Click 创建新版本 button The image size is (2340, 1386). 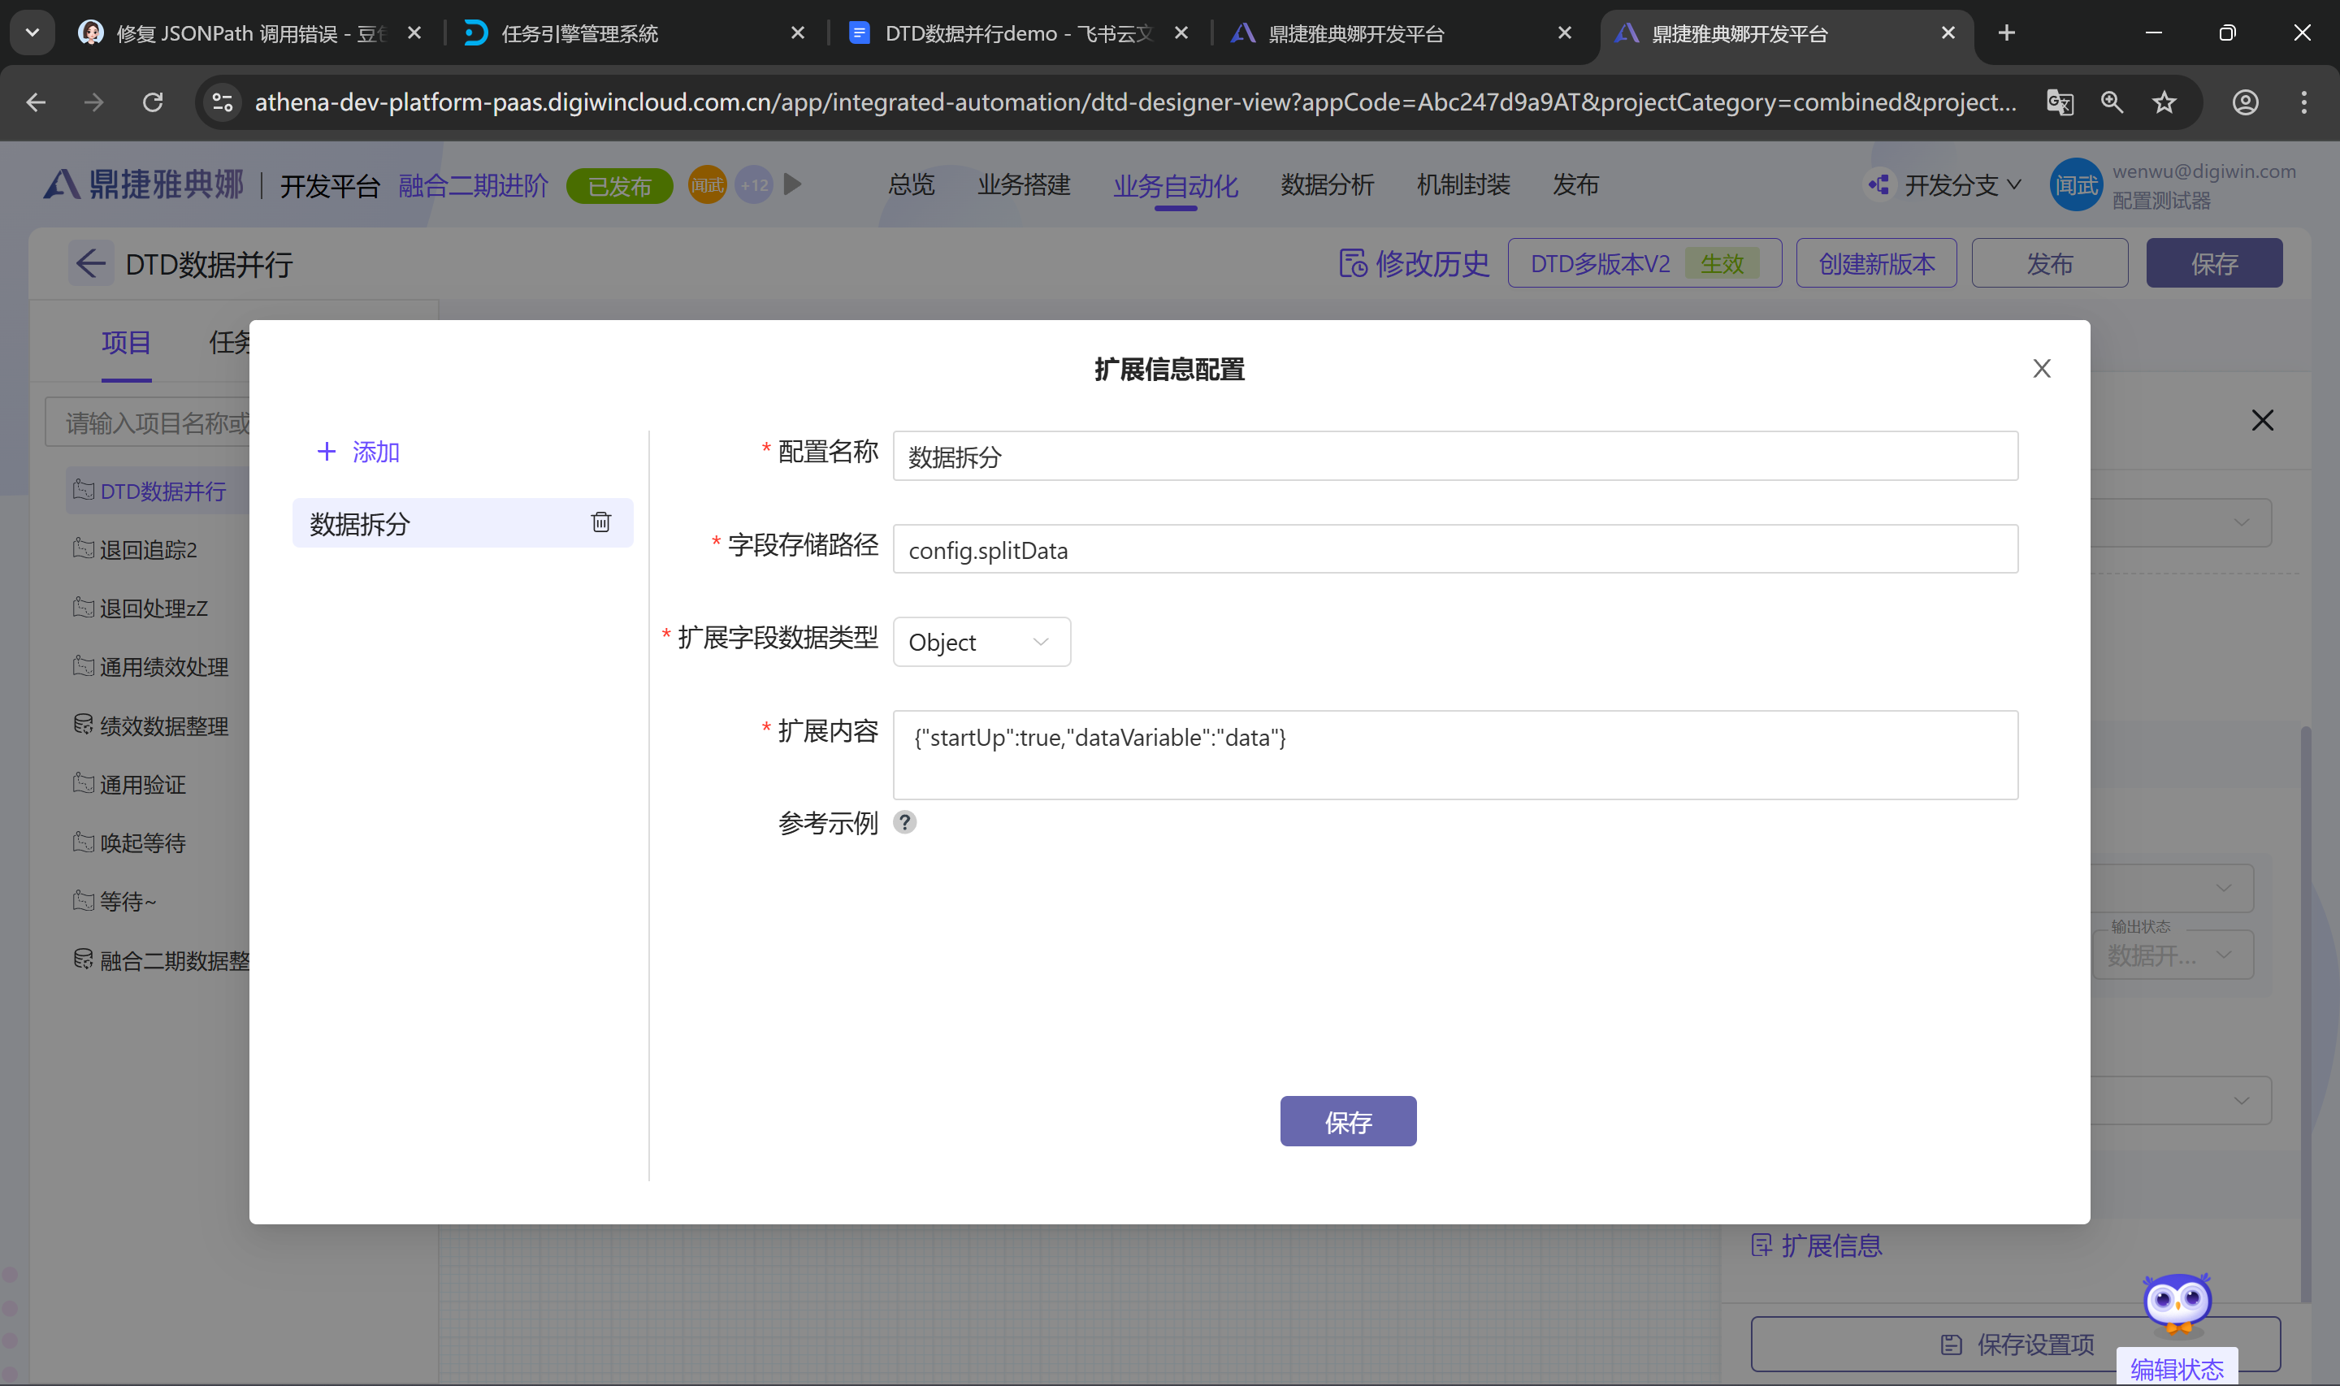coord(1876,263)
